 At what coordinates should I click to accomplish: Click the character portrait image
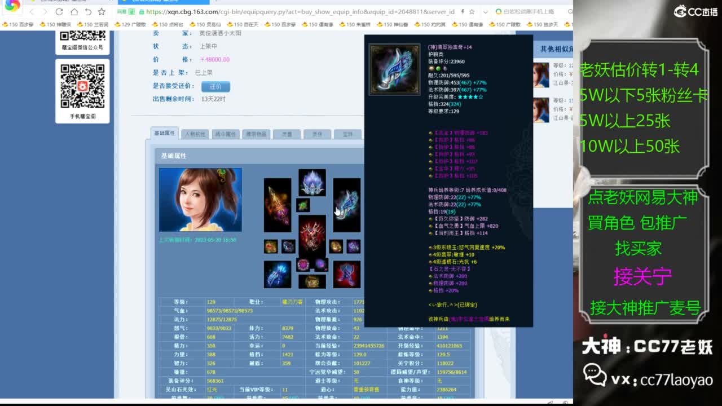pos(200,200)
